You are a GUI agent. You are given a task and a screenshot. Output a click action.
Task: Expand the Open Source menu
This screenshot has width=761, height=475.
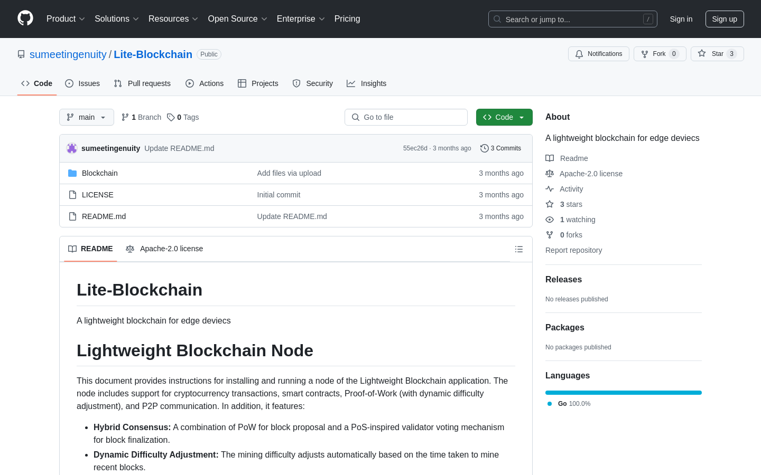(x=237, y=19)
